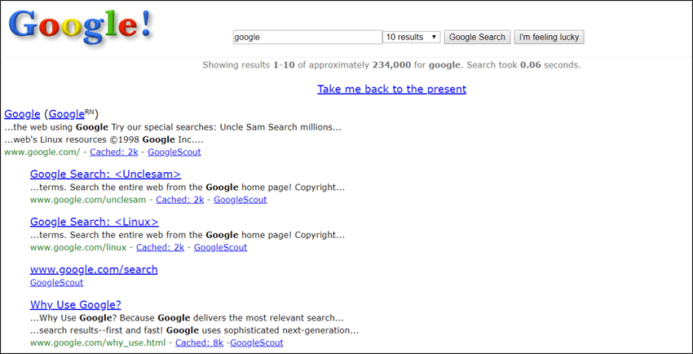The image size is (693, 354).
Task: Open the www.google.com/search result link
Action: click(94, 270)
